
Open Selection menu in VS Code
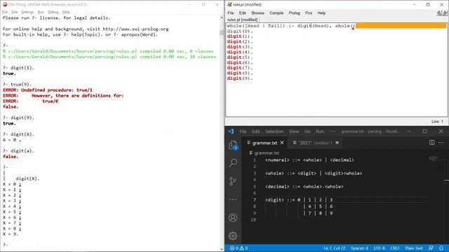click(x=274, y=132)
